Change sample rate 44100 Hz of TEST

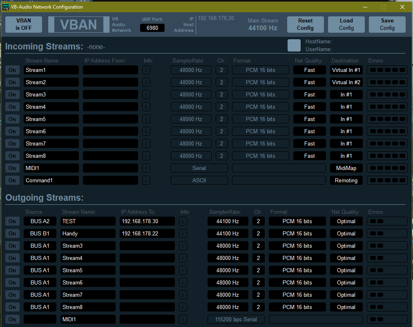click(228, 221)
